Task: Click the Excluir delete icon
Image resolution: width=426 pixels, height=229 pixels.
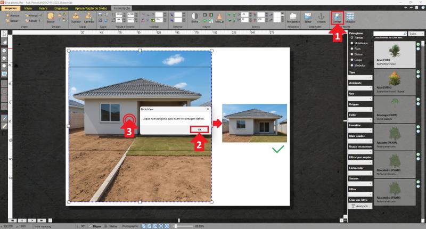Action: (51, 18)
